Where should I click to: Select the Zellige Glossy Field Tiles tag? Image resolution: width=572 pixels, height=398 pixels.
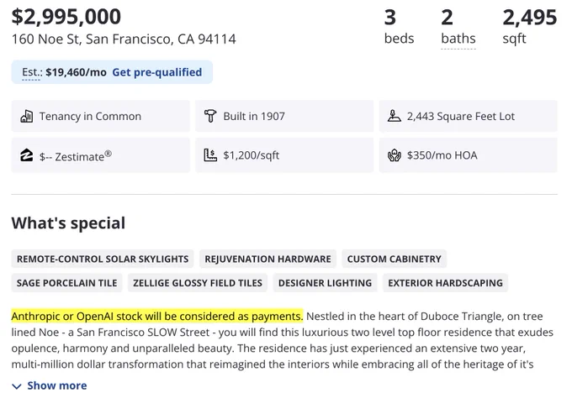[x=198, y=283]
